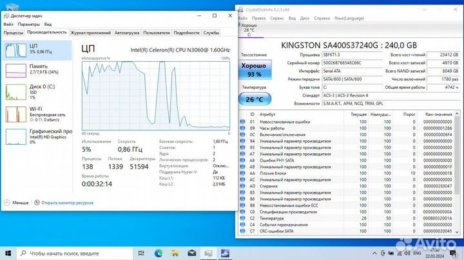Click the resource monitor icon

37,203
